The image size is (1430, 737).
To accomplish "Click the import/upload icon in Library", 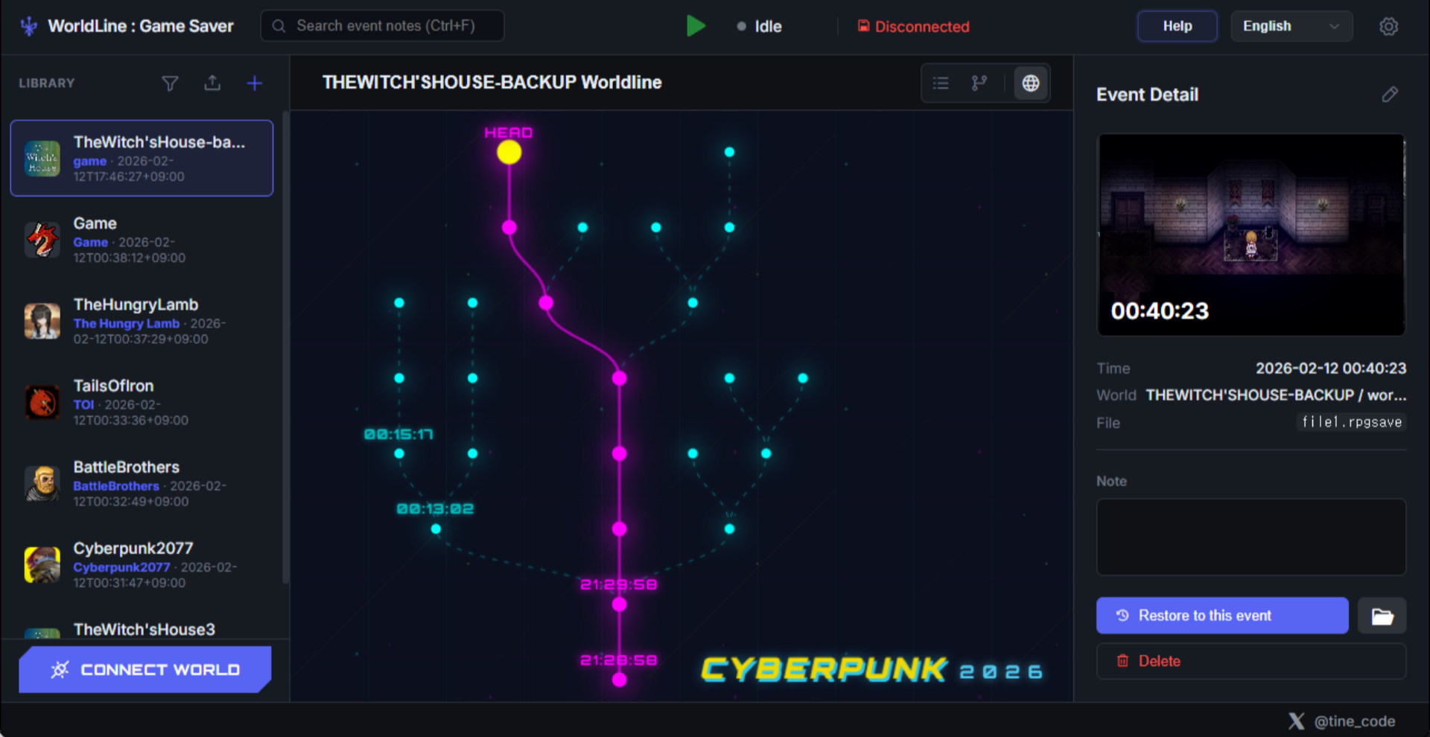I will click(x=212, y=83).
